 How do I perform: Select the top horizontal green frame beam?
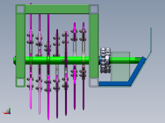[57, 9]
